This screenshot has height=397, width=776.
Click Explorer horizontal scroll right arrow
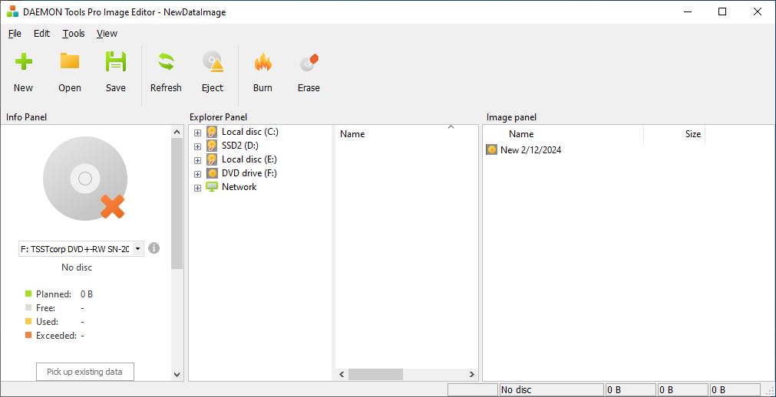tap(471, 375)
